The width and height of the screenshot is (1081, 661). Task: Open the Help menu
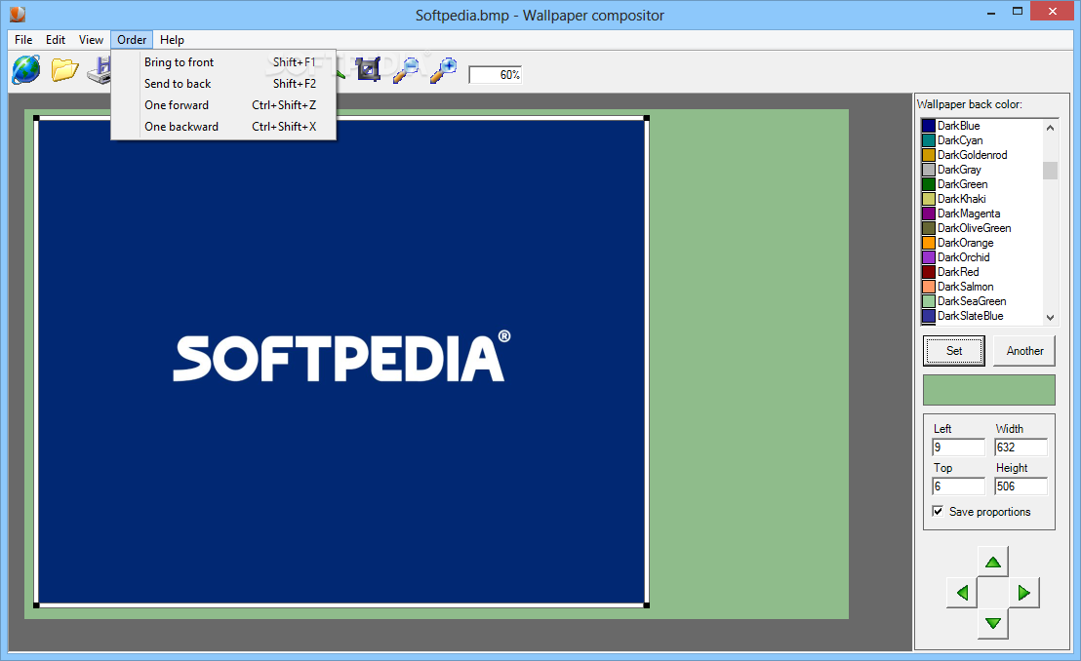(x=173, y=40)
